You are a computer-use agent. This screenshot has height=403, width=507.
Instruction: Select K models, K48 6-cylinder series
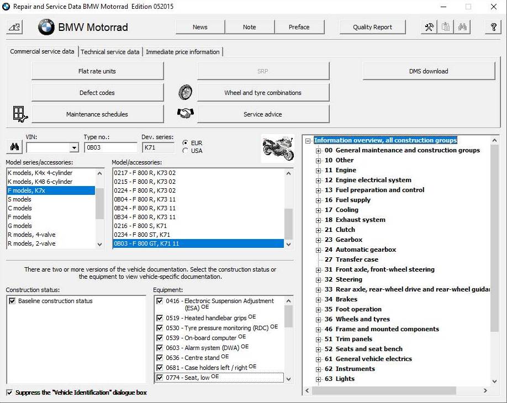pyautogui.click(x=51, y=182)
